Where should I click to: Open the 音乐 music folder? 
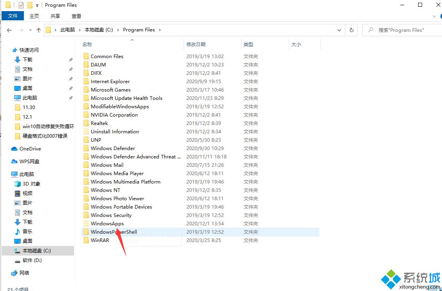[x=27, y=231]
